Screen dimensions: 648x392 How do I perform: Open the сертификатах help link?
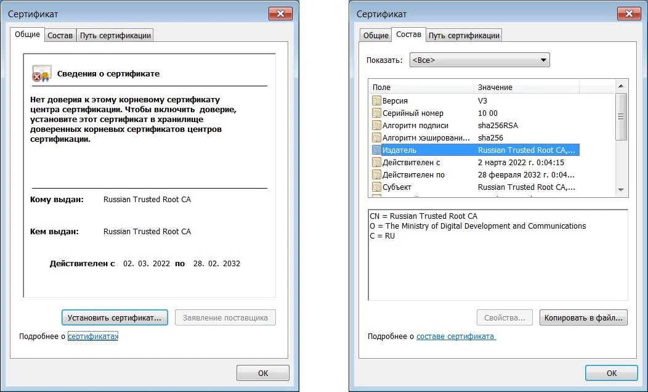93,336
